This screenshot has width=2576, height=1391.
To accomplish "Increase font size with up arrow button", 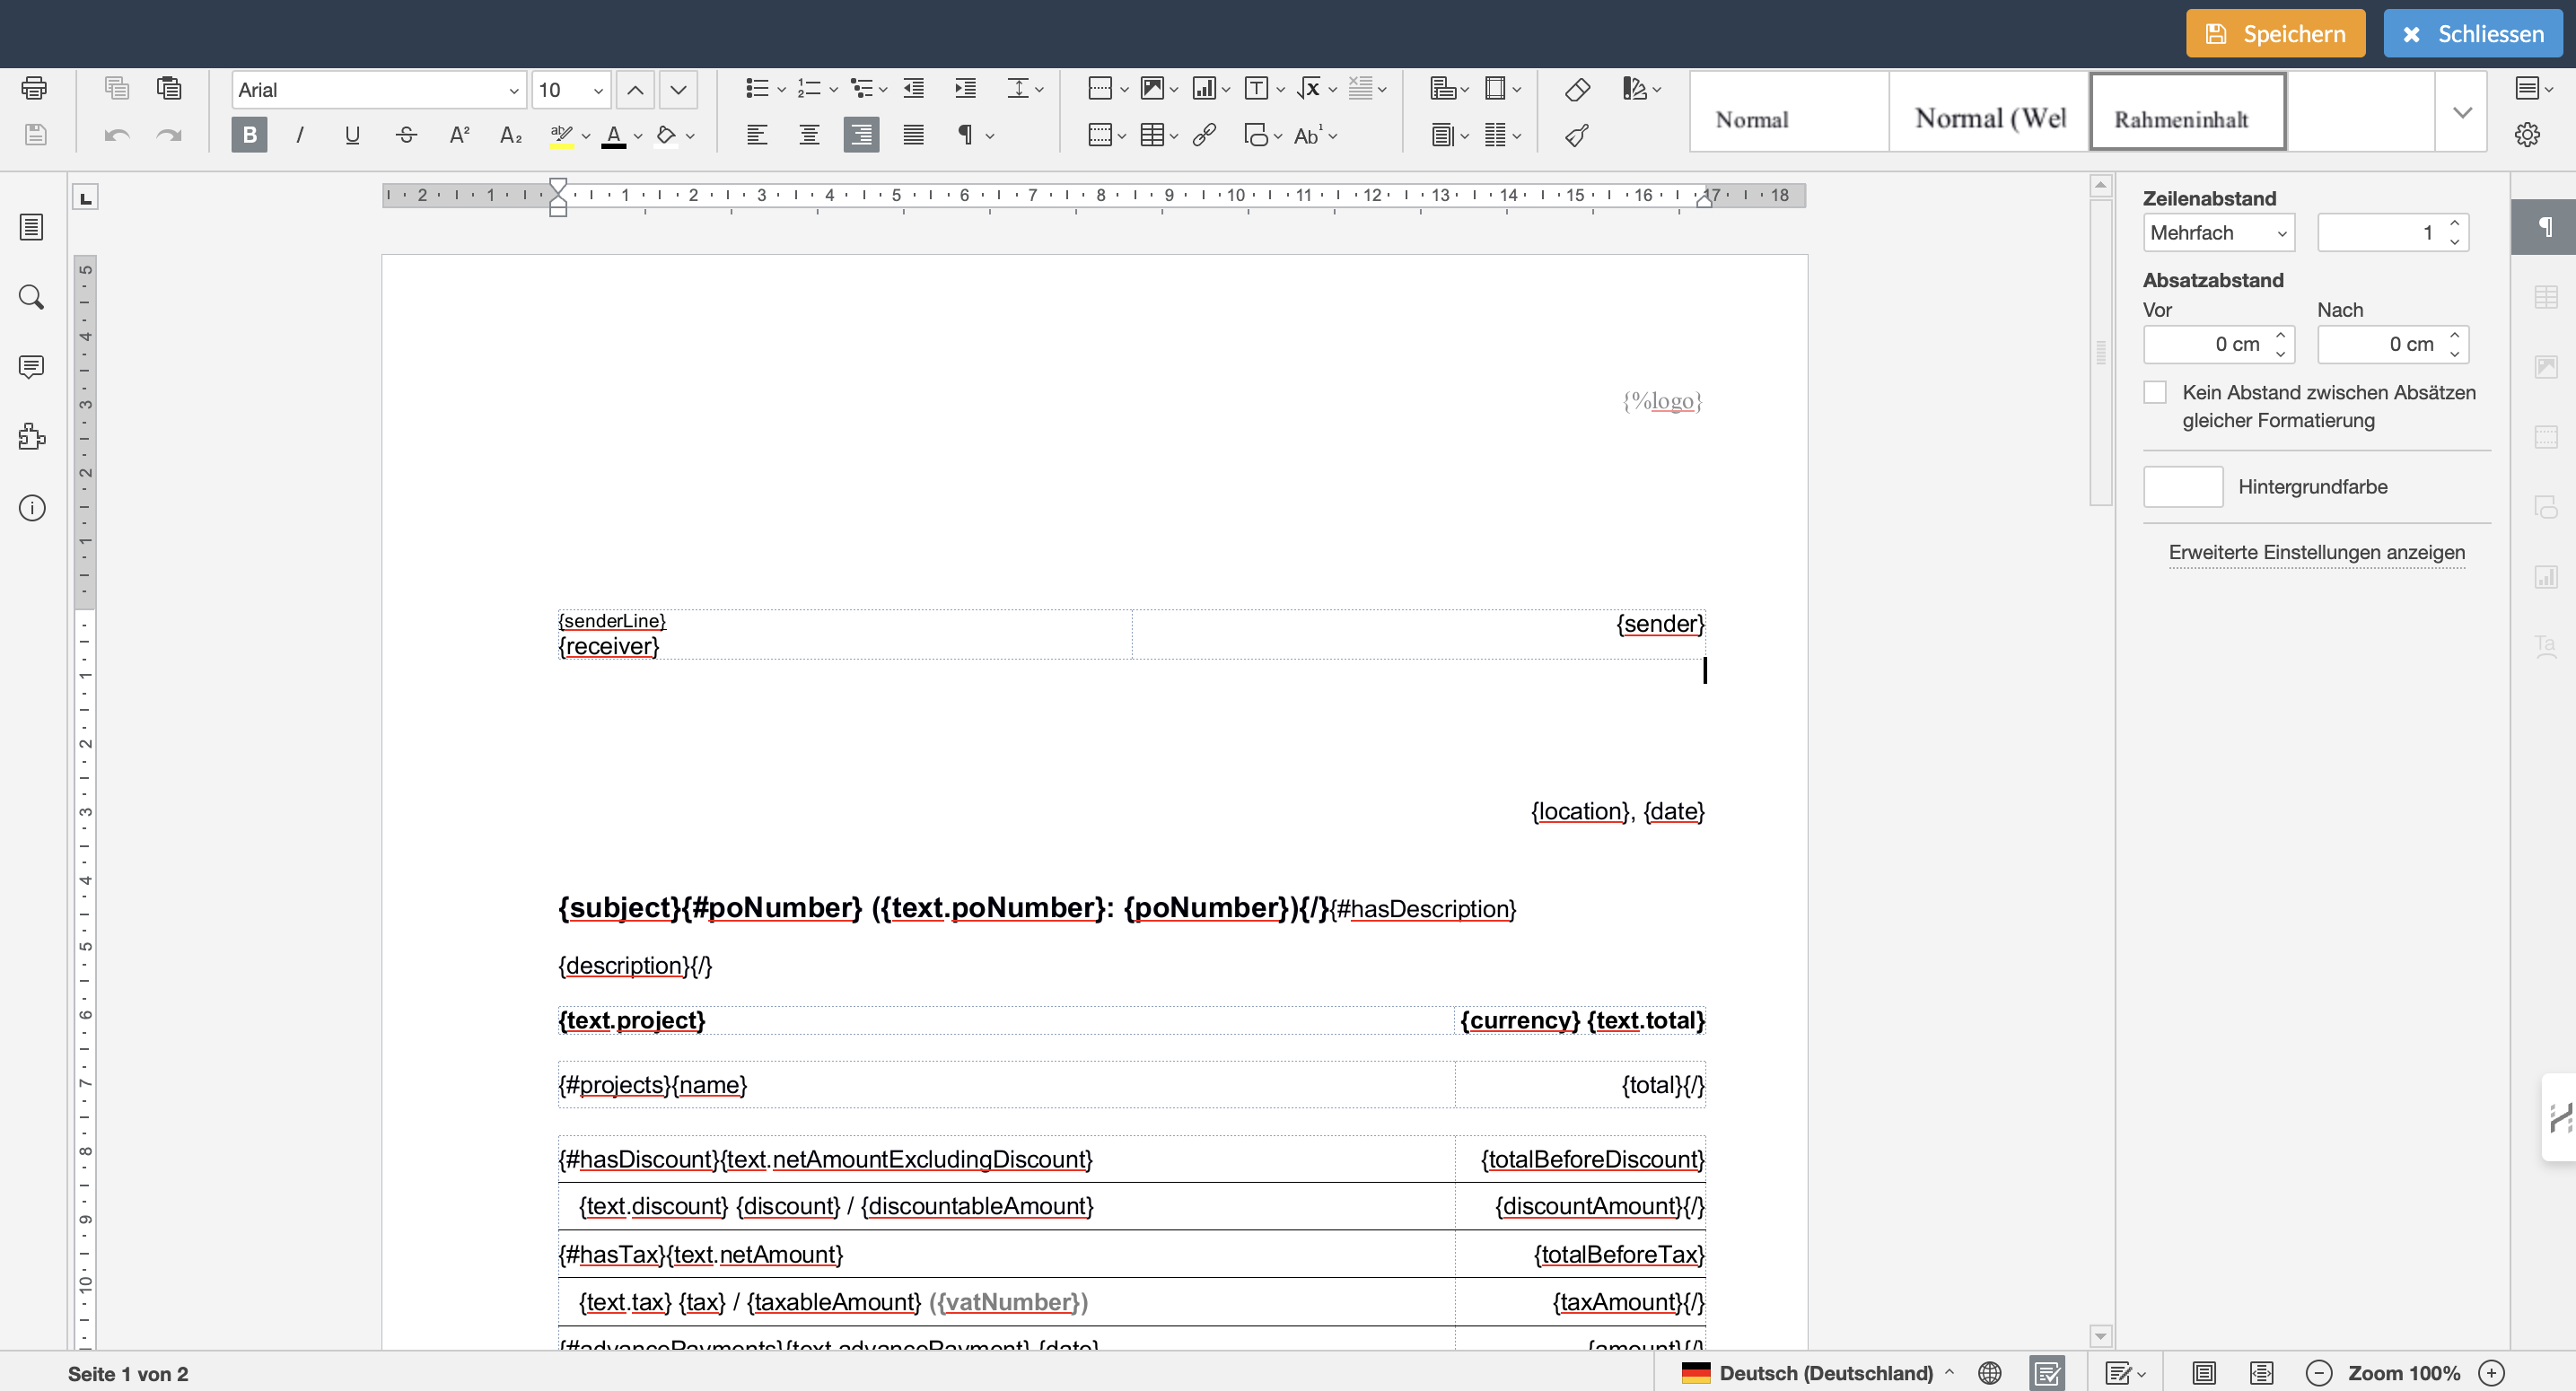I will 635,90.
